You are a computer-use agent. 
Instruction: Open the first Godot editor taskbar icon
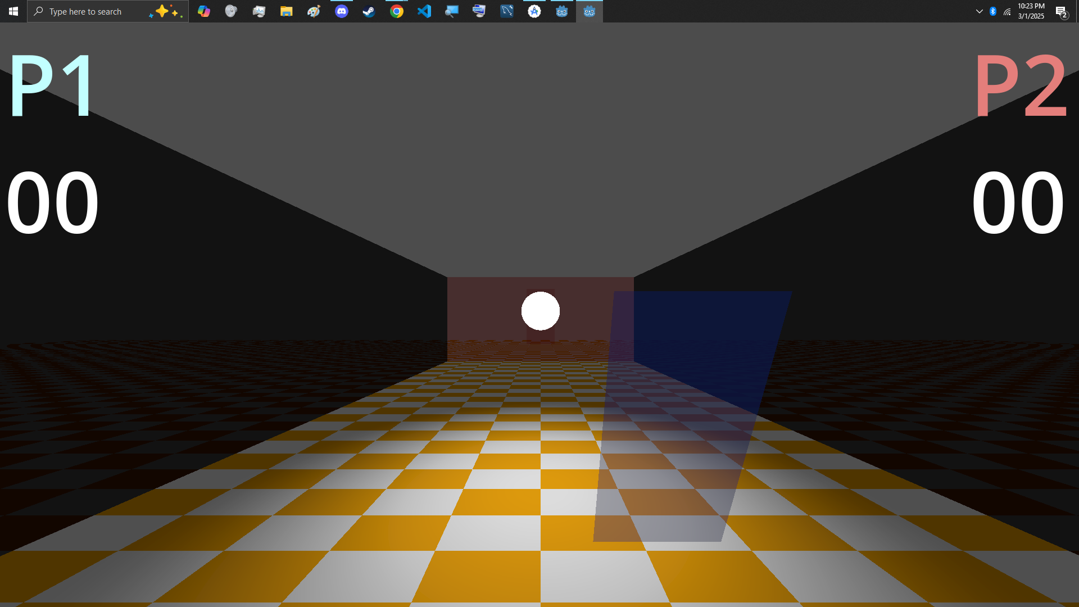point(562,11)
